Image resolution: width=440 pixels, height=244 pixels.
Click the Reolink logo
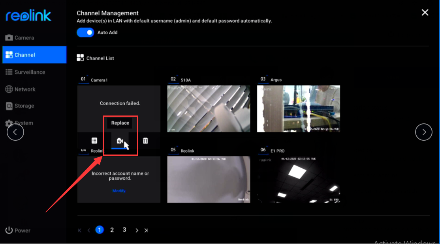28,15
